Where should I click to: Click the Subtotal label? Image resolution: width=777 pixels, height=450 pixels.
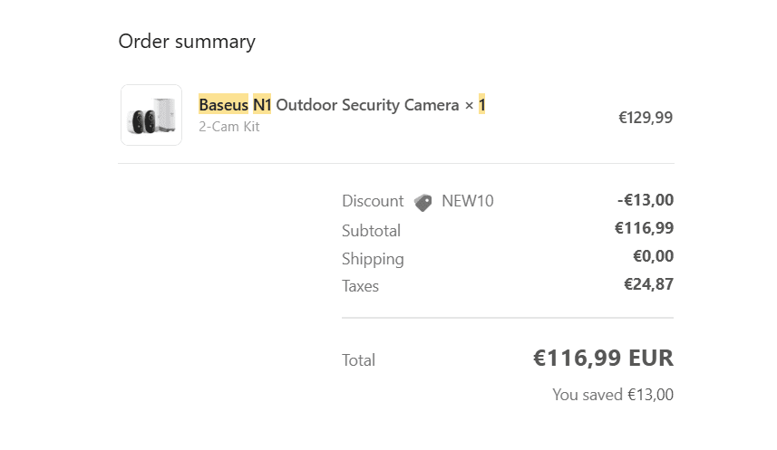click(371, 231)
